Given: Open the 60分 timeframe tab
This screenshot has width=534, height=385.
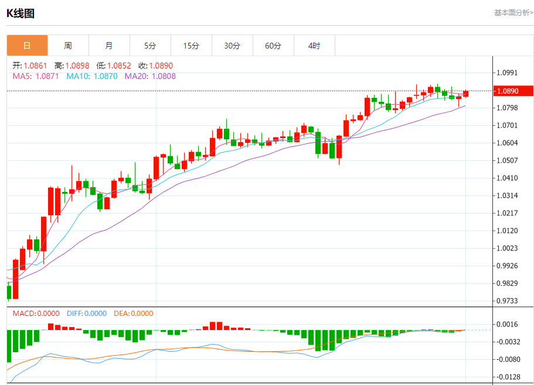Looking at the screenshot, I should 273,45.
